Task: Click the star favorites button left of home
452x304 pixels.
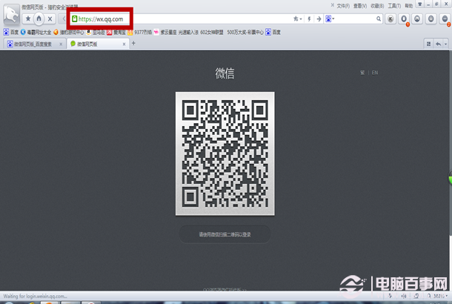Action: point(28,19)
